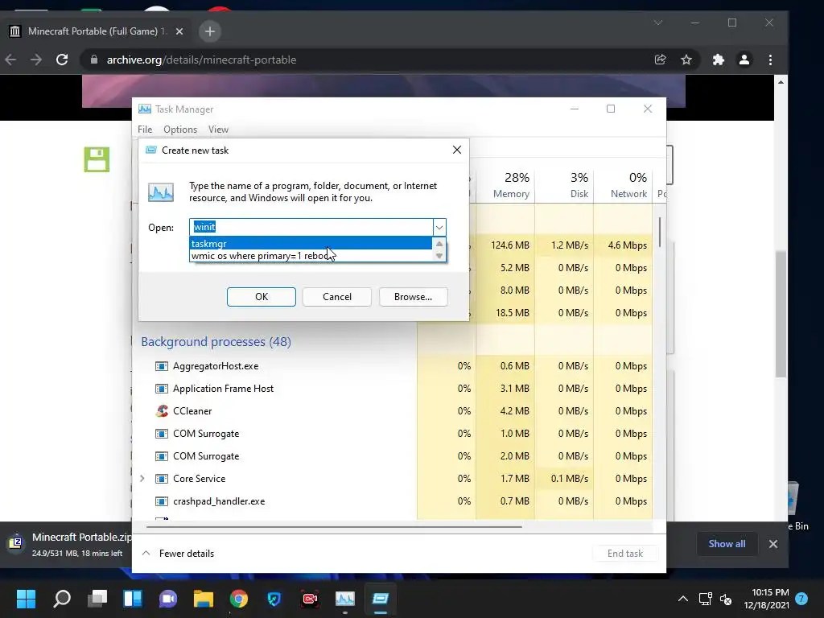Viewport: 824px width, 618px height.
Task: Close the Minecraft Portable tab
Action: click(x=179, y=31)
